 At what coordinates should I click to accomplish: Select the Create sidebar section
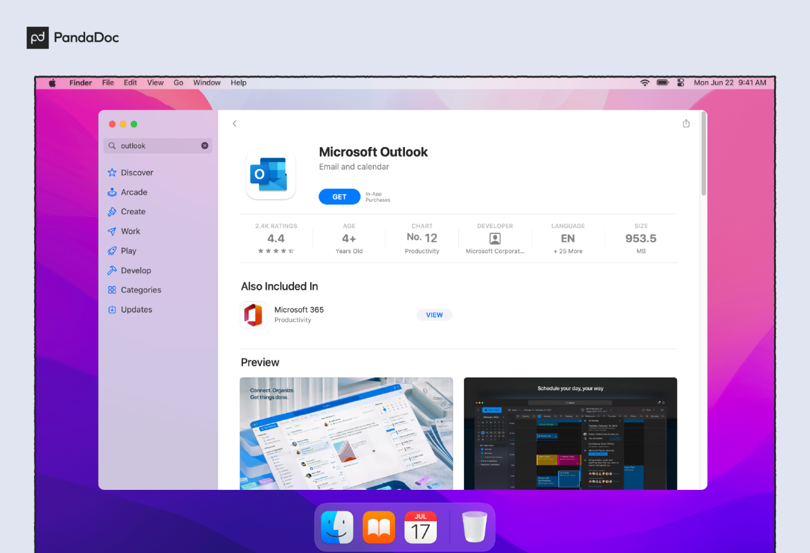(x=127, y=212)
